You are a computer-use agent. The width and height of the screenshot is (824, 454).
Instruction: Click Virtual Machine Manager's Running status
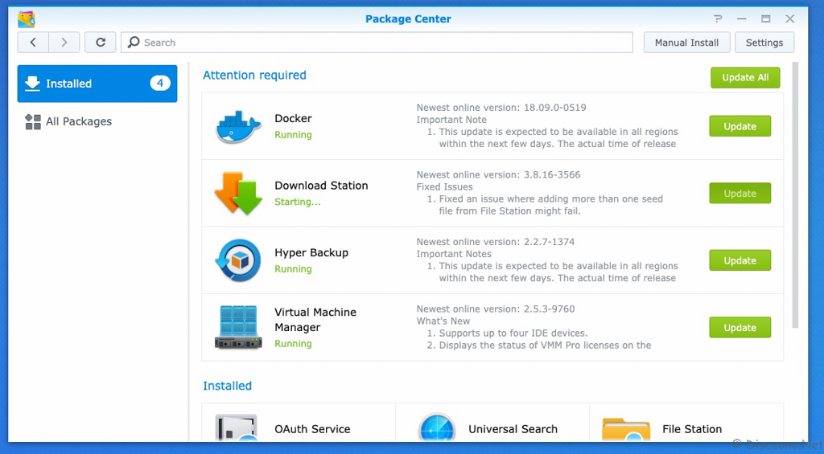[293, 344]
